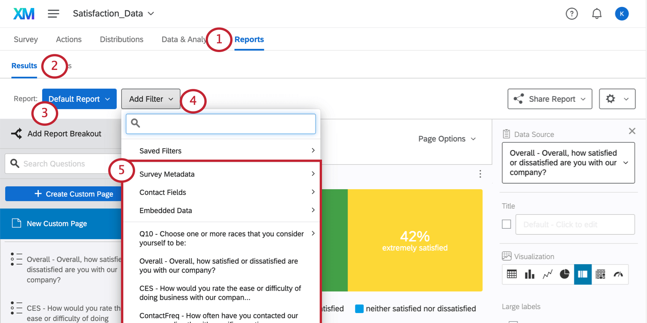Select the bar chart visualization icon
The height and width of the screenshot is (323, 647).
tap(529, 274)
